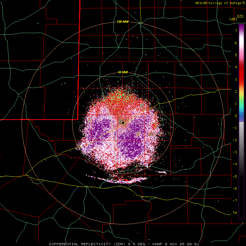Image resolution: width=246 pixels, height=246 pixels.
Task: Click the KMAF radar site black dot
Action: (x=123, y=123)
